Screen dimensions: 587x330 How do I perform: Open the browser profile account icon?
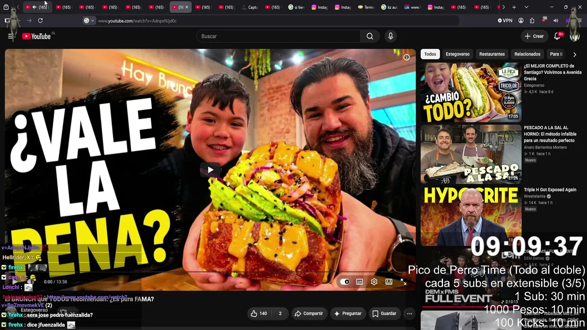pyautogui.click(x=521, y=21)
